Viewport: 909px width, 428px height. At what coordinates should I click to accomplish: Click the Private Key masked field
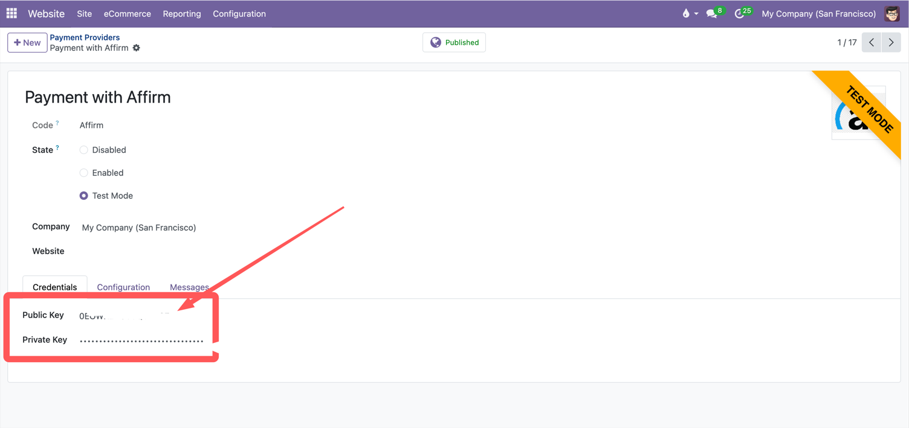pos(141,340)
